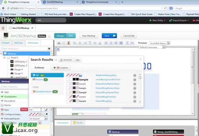The height and width of the screenshot is (136, 199).
Task: Select the WeatherMashupStyle link
Action: click(x=106, y=75)
